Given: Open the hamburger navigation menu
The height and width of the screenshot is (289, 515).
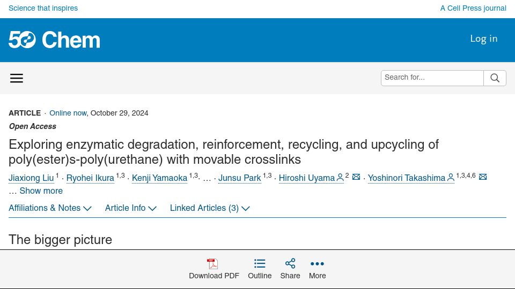Looking at the screenshot, I should (17, 78).
